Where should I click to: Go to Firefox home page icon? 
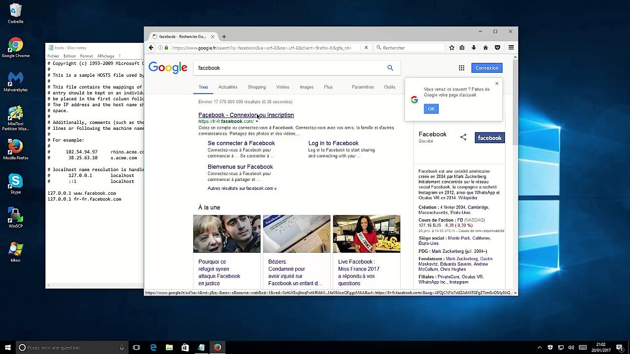[485, 48]
